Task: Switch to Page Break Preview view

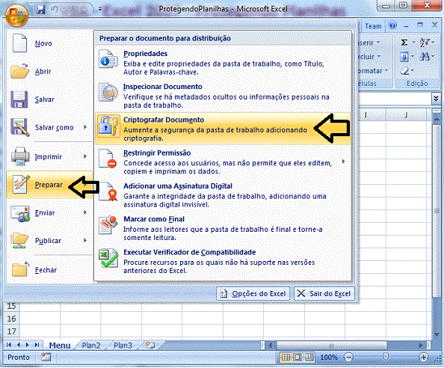Action: click(309, 357)
